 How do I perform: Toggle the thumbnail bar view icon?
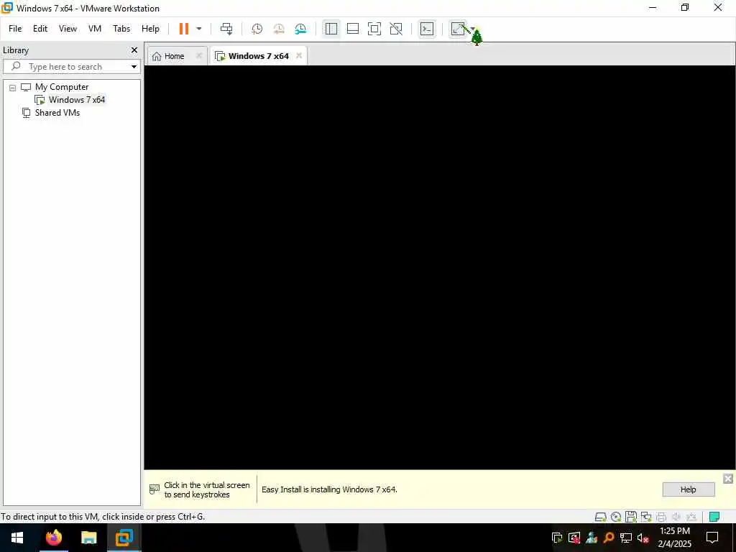[x=352, y=29]
